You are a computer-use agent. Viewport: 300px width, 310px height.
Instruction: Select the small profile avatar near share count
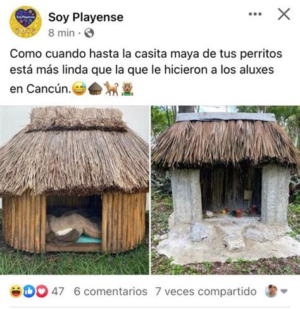coord(271,291)
